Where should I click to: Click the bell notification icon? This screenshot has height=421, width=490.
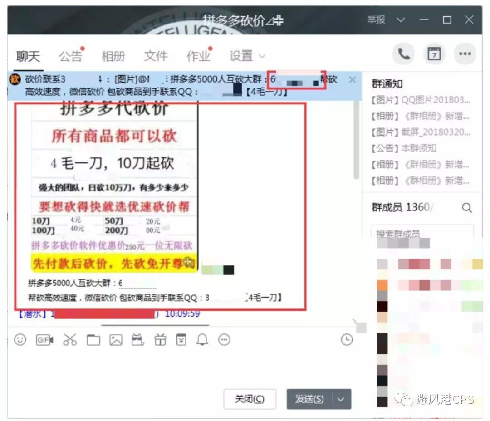coord(202,339)
